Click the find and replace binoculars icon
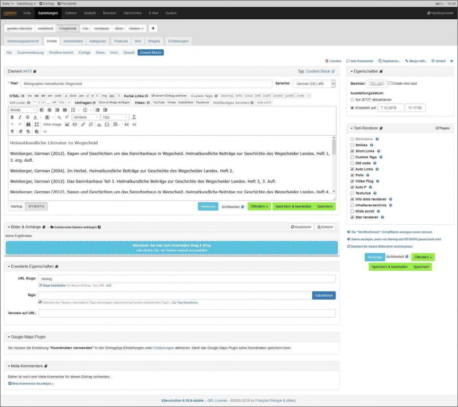The width and height of the screenshot is (458, 407). tap(28, 124)
